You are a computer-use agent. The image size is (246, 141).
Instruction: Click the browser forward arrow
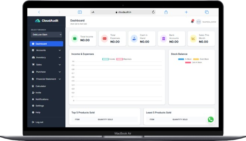pos(59,12)
